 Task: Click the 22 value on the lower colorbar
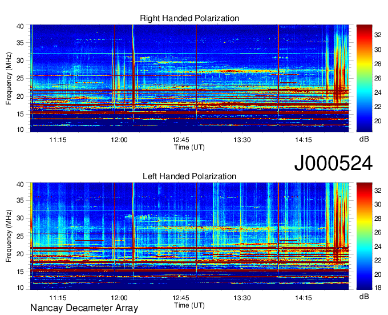(378, 260)
